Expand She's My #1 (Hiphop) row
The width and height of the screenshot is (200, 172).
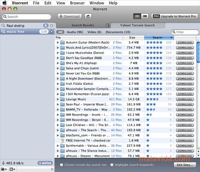point(58,63)
